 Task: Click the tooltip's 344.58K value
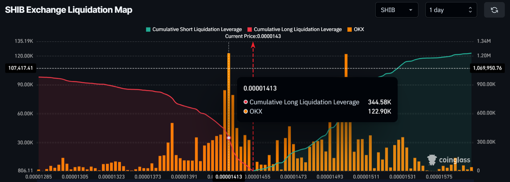point(380,102)
